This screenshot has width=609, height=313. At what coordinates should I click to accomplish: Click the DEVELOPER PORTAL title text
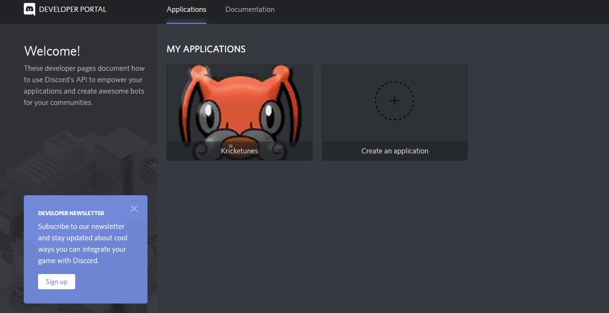tap(73, 9)
